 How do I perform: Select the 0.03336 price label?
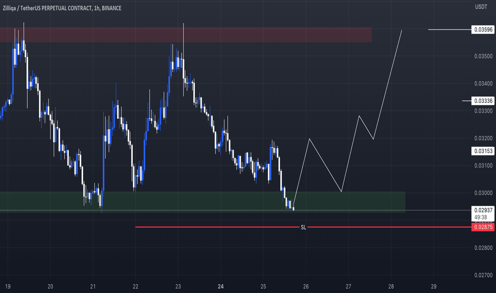pos(483,101)
